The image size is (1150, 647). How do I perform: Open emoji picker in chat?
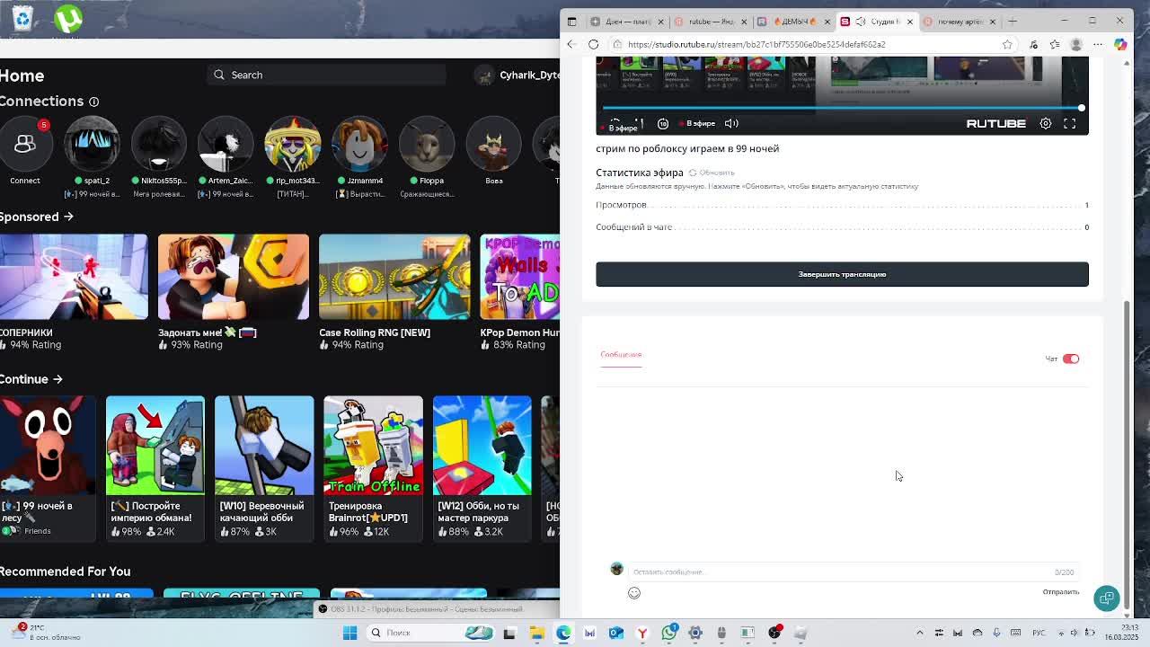pyautogui.click(x=634, y=593)
